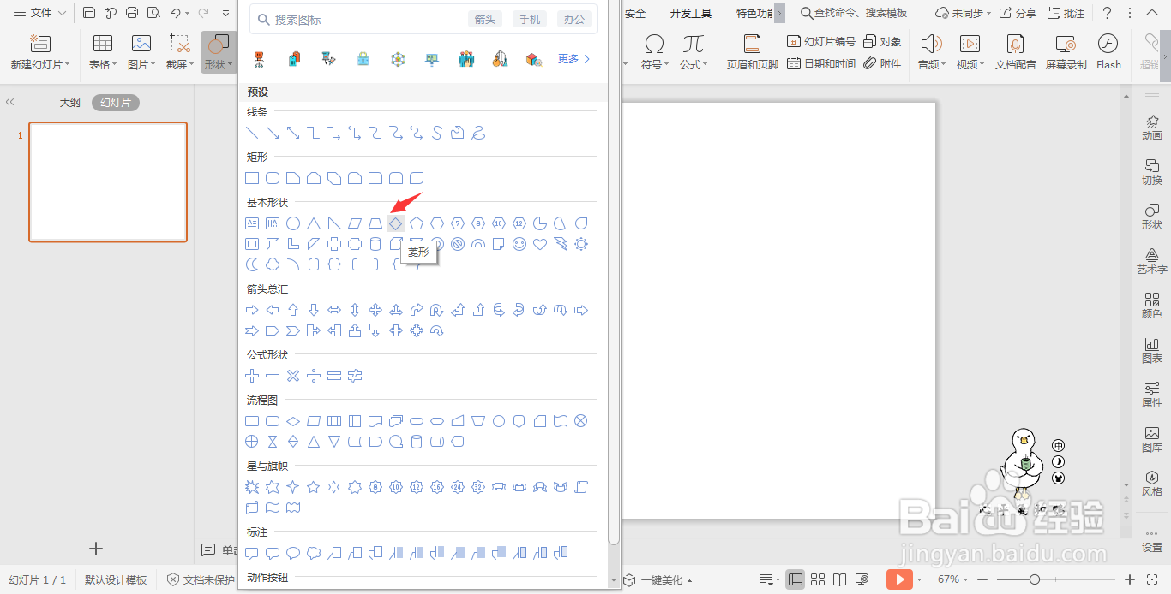
Task: Insert date and time
Action: (820, 63)
